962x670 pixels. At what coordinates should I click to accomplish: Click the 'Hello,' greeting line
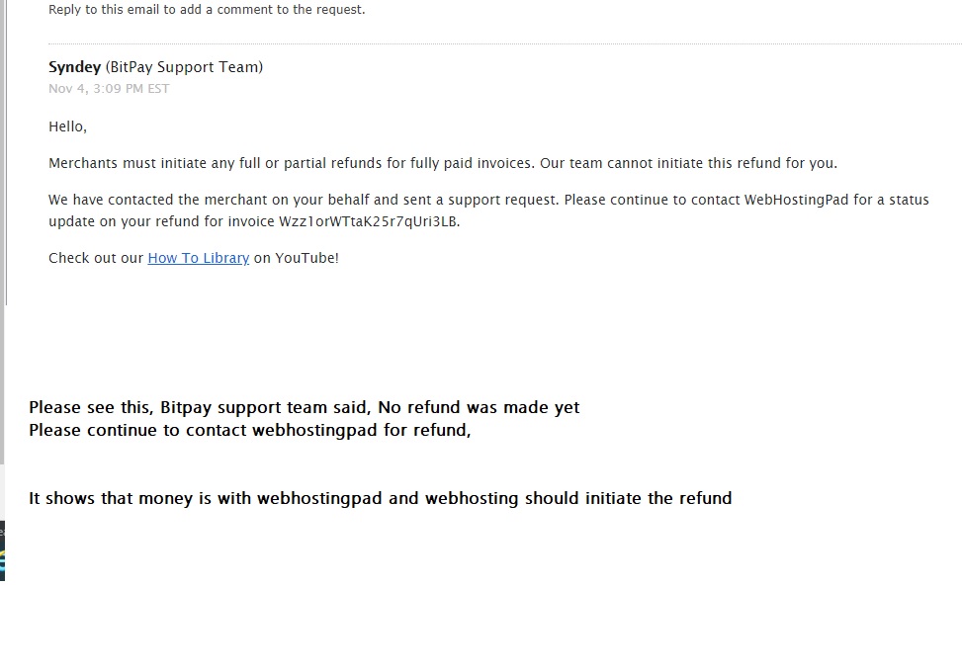(x=67, y=126)
